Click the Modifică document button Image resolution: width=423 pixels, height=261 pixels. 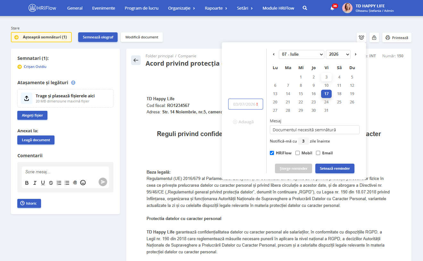(x=142, y=37)
